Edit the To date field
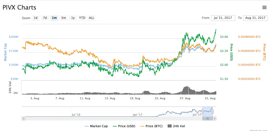 click(255, 18)
